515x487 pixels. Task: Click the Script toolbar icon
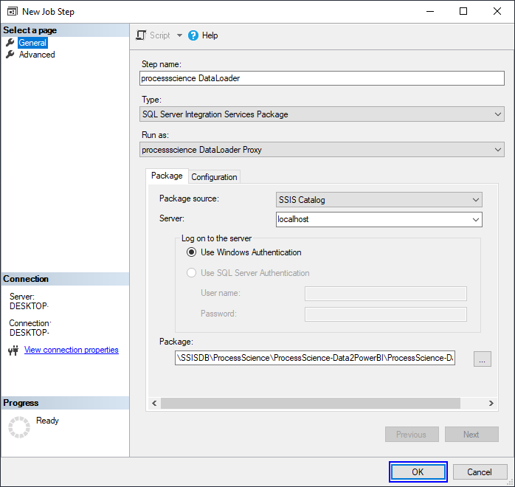(x=141, y=35)
